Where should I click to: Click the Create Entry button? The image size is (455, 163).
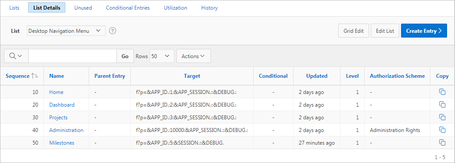click(424, 31)
